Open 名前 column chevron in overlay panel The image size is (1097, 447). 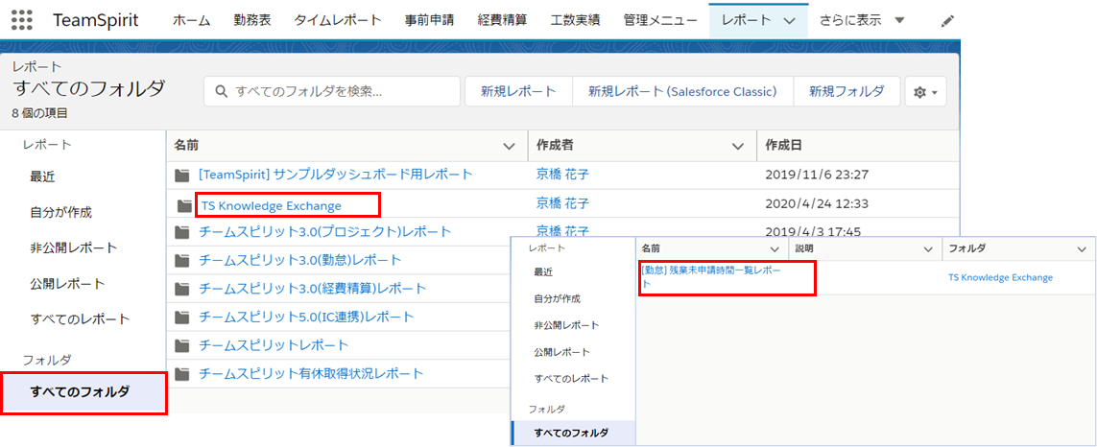click(x=775, y=249)
